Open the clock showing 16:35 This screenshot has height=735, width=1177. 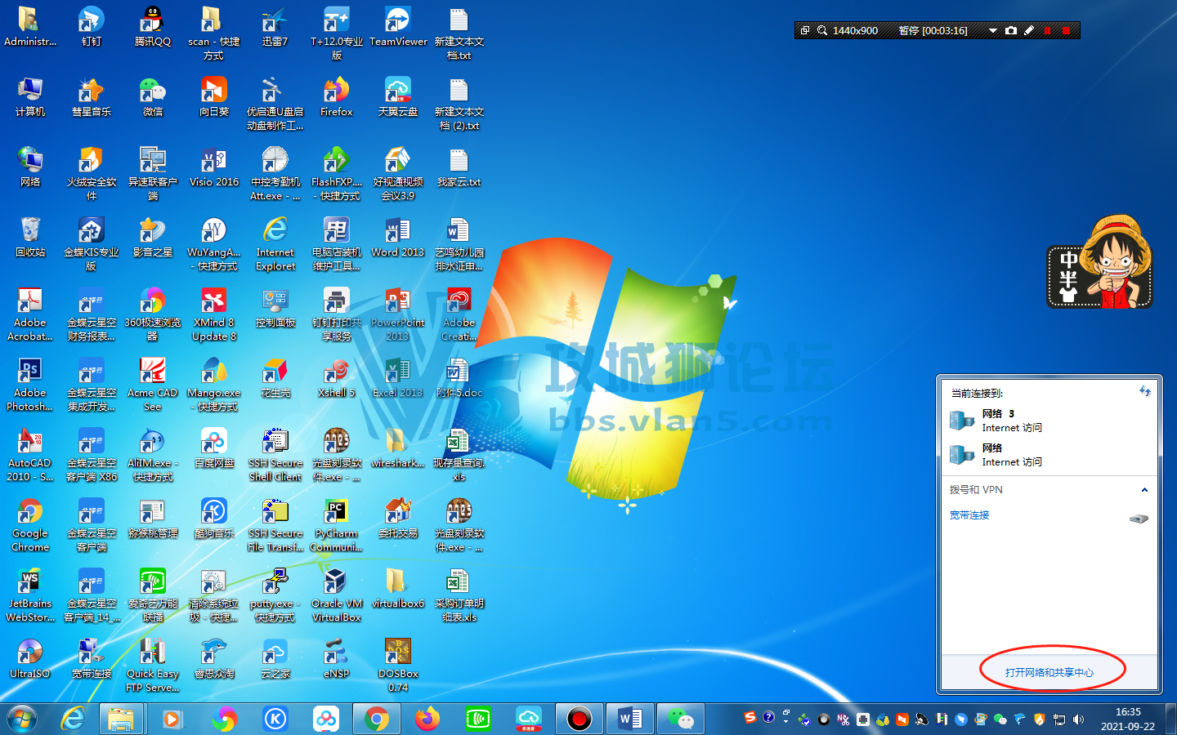pyautogui.click(x=1128, y=719)
